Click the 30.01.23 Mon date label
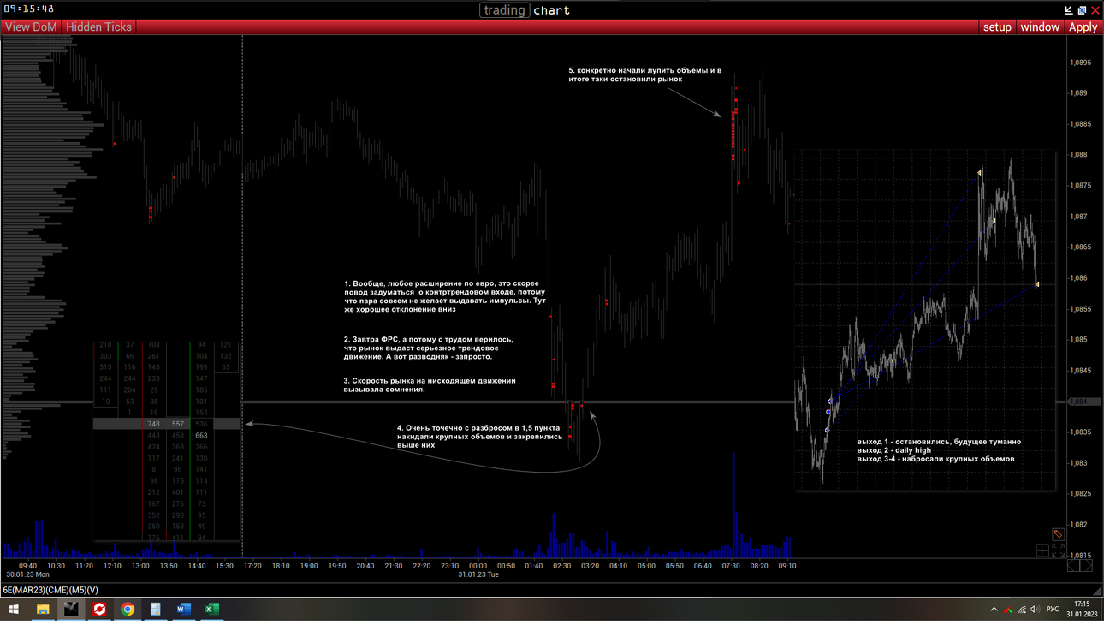Image resolution: width=1104 pixels, height=631 pixels. tap(27, 574)
